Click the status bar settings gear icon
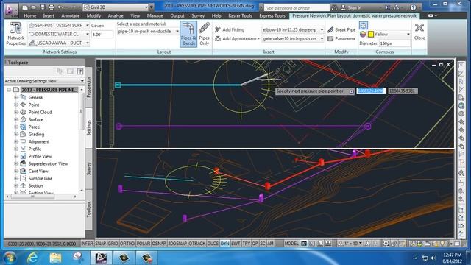The width and height of the screenshot is (471, 265). (x=386, y=244)
